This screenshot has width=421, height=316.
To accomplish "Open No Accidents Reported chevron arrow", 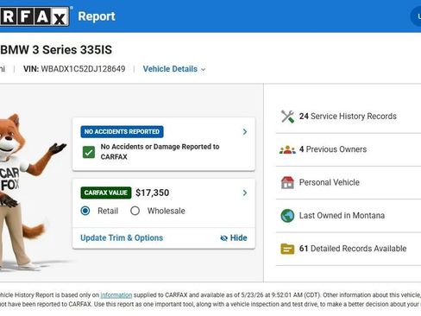I will point(245,132).
